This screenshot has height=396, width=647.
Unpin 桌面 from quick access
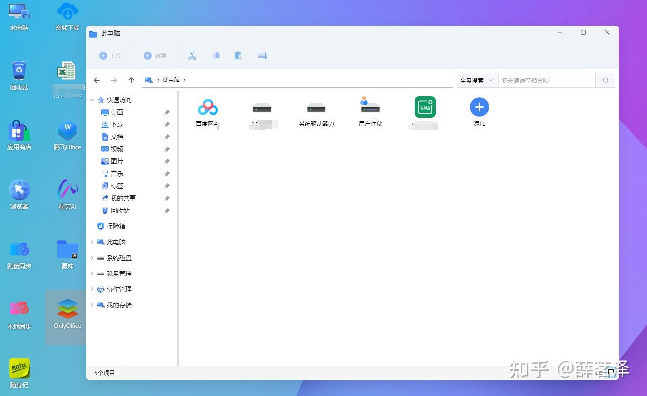coord(167,112)
